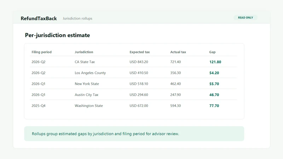Click the Per-jurisdiction estimate heading

coord(57,35)
